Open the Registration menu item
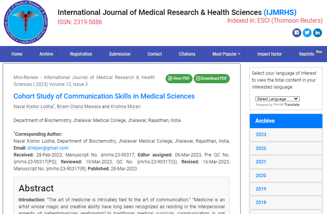327x214 pixels. 81,54
